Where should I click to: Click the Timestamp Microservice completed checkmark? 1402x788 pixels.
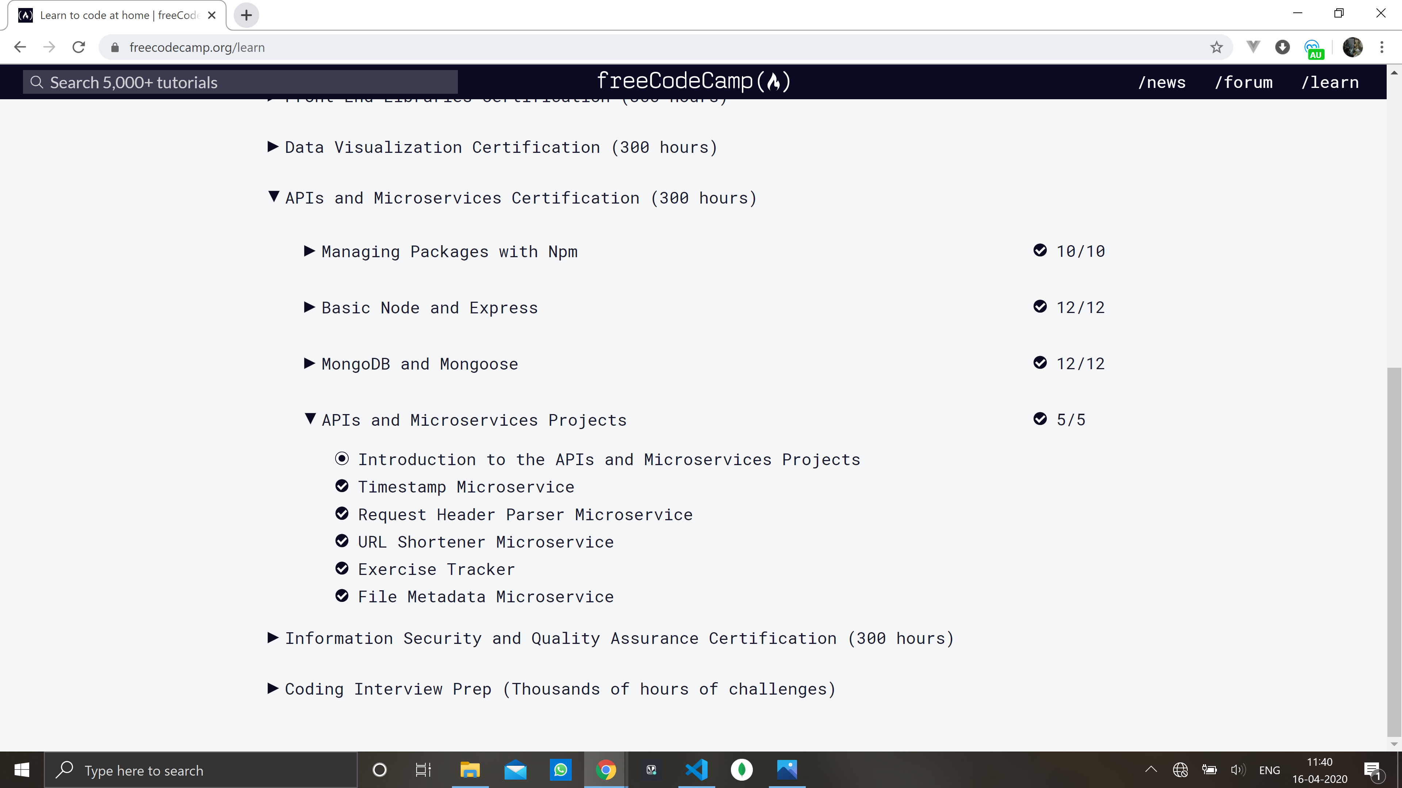click(x=342, y=486)
